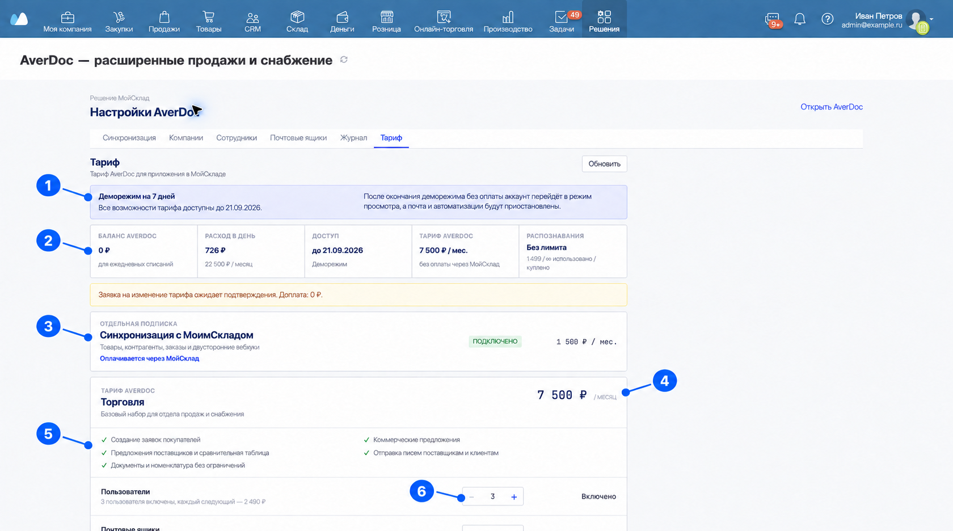Expand the user account dropdown arrow

pos(931,19)
